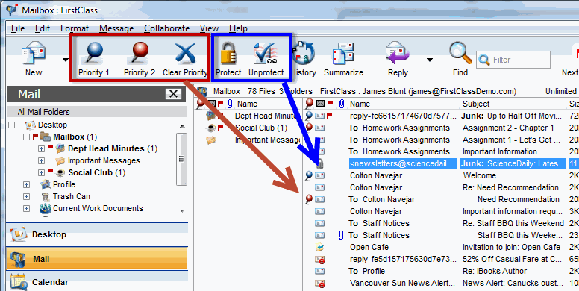Switch to the Mail navigation section
579x291 pixels.
point(97,259)
